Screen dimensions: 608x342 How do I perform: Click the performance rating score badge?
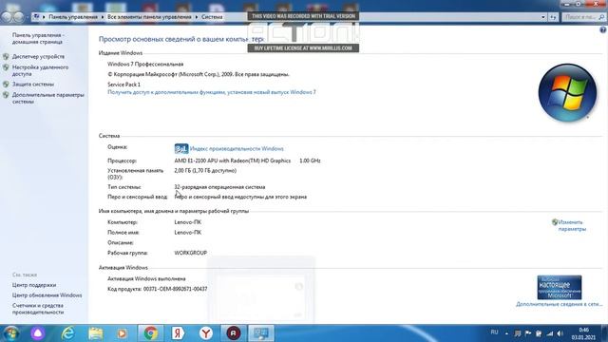[181, 148]
